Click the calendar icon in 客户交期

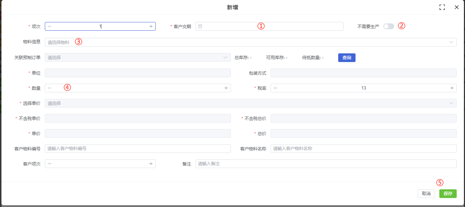(200, 26)
